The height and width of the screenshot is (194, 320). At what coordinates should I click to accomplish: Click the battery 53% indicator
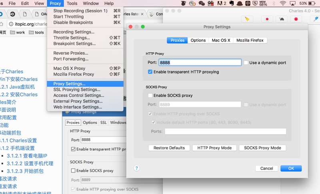click(x=307, y=3)
